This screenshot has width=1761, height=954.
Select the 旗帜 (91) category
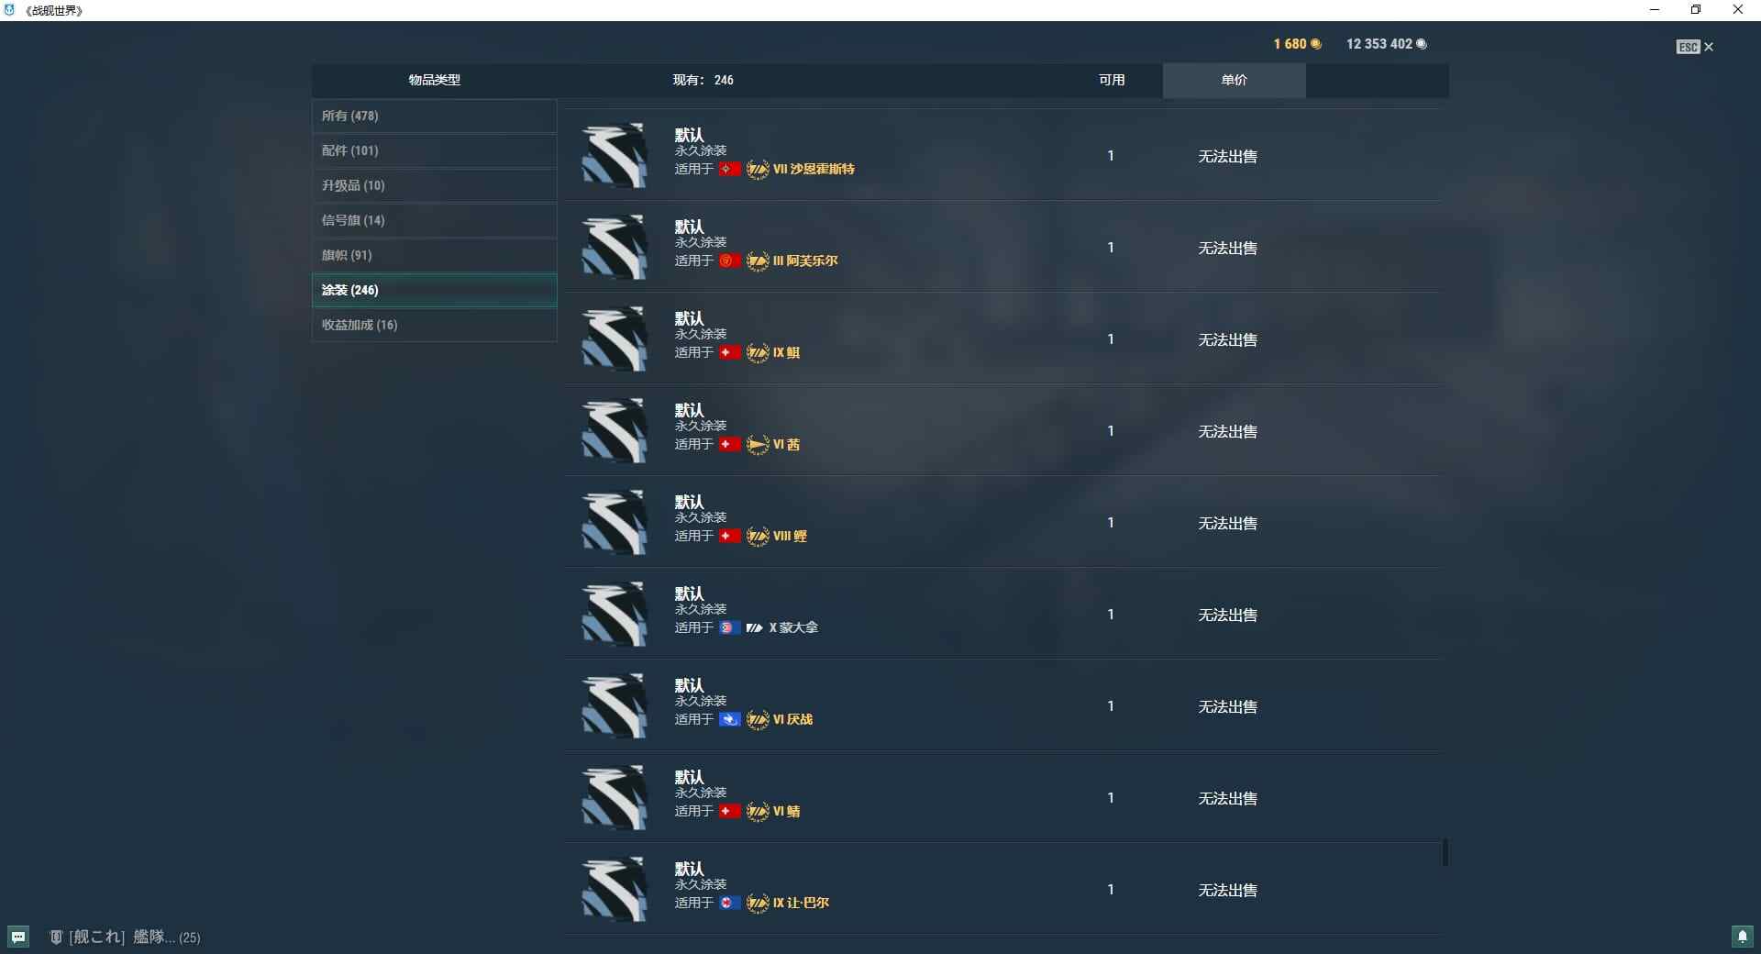[434, 255]
